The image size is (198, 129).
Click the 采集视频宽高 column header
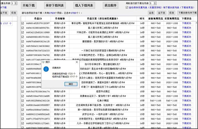coord(172,19)
